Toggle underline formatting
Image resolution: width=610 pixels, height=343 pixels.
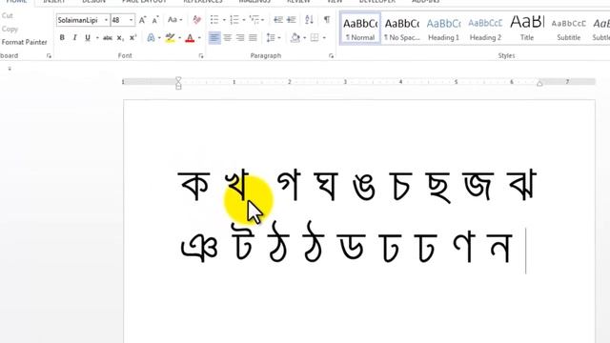coord(88,38)
